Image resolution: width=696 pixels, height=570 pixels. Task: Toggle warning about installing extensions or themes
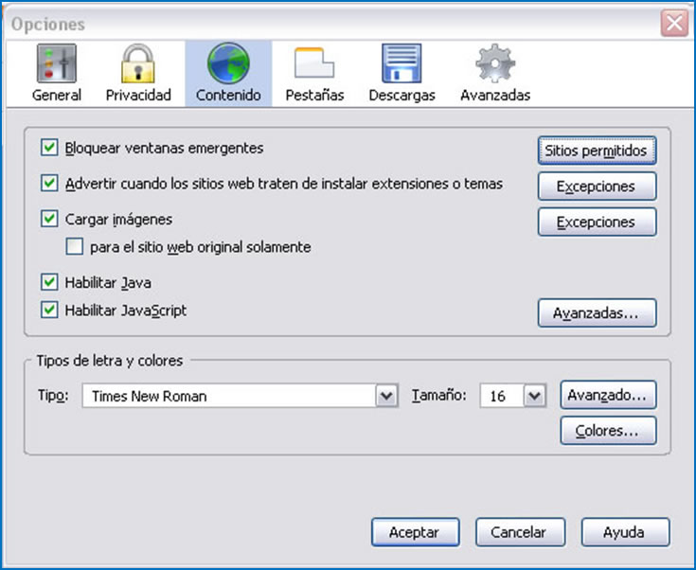click(49, 183)
